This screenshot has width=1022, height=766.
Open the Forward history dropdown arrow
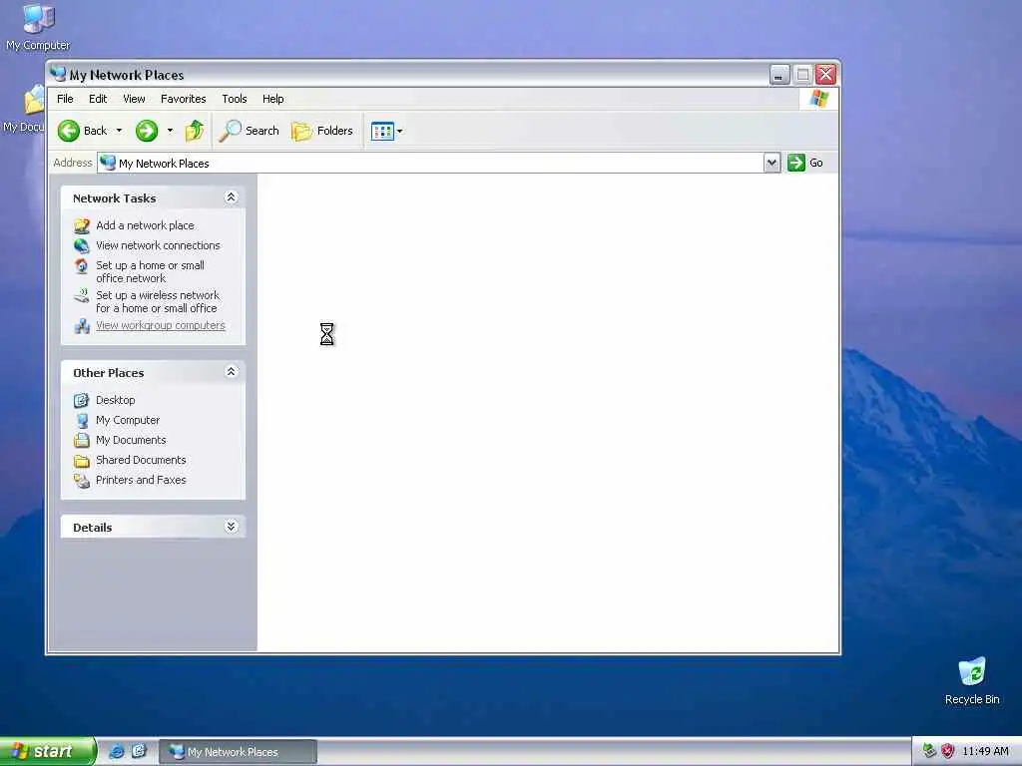click(x=170, y=131)
